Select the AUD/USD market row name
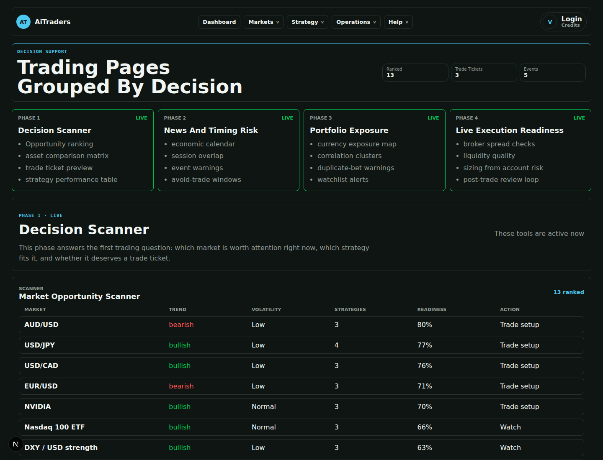603x460 pixels. pos(41,325)
